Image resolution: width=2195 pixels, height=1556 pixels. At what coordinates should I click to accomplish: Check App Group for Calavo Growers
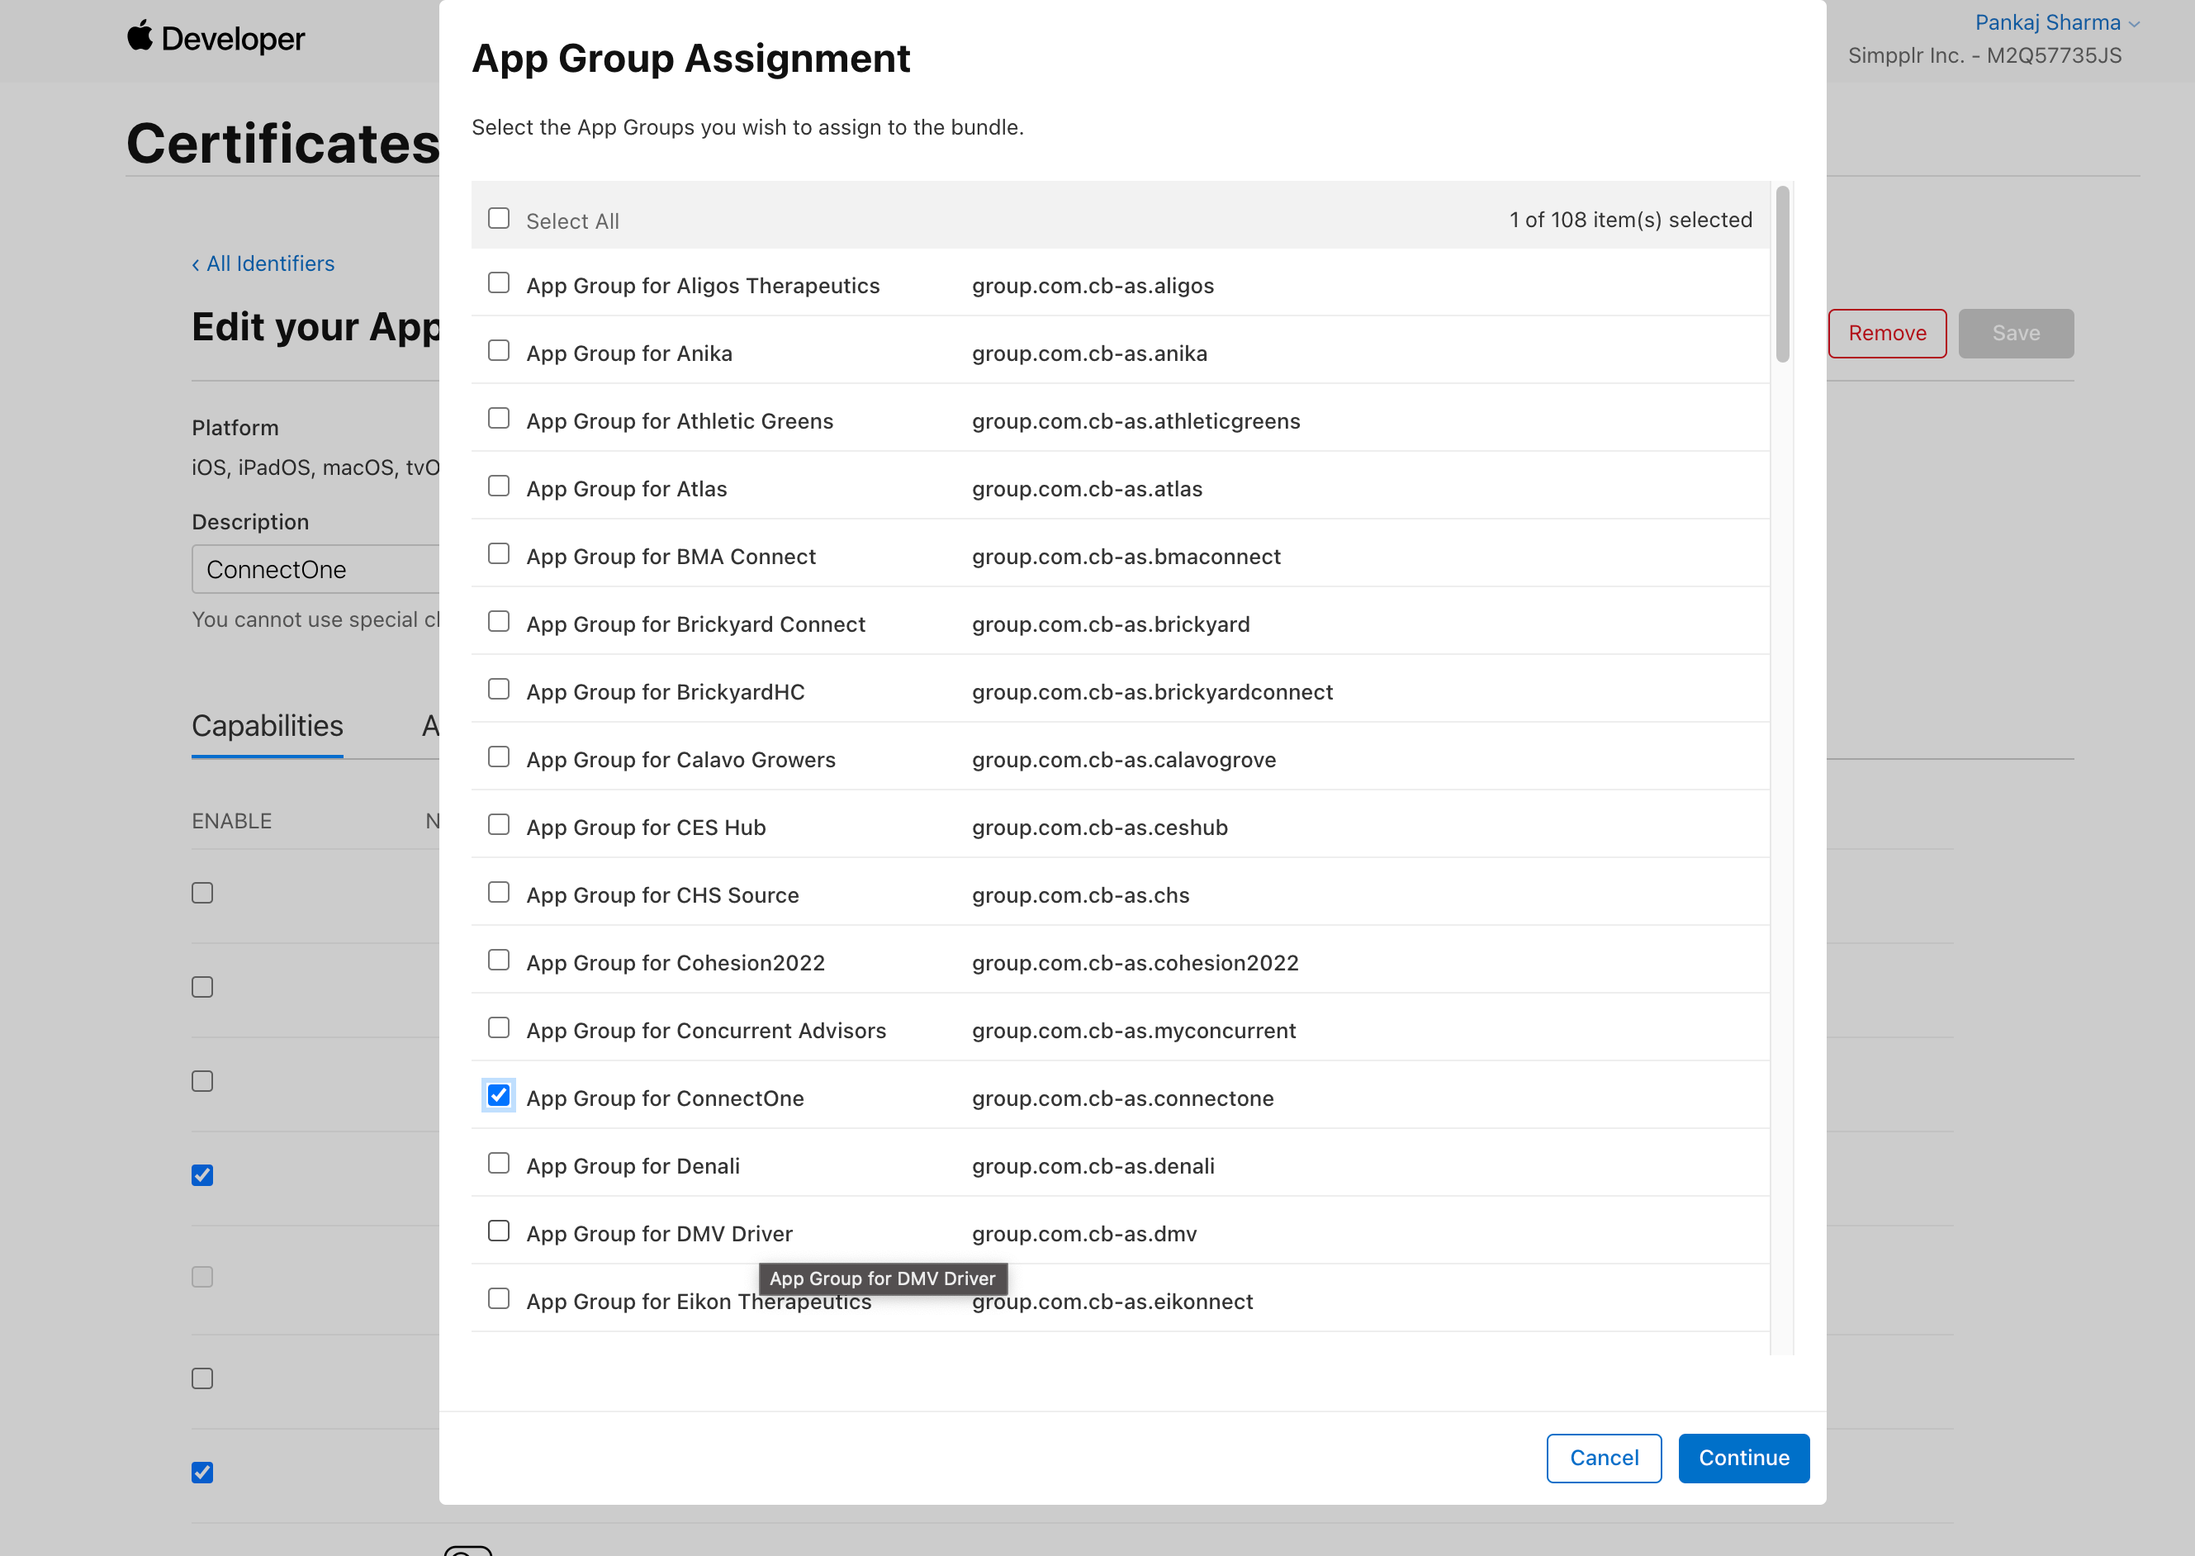pyautogui.click(x=498, y=757)
